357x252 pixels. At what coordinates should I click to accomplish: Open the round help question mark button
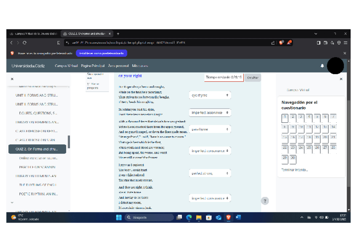(x=265, y=201)
